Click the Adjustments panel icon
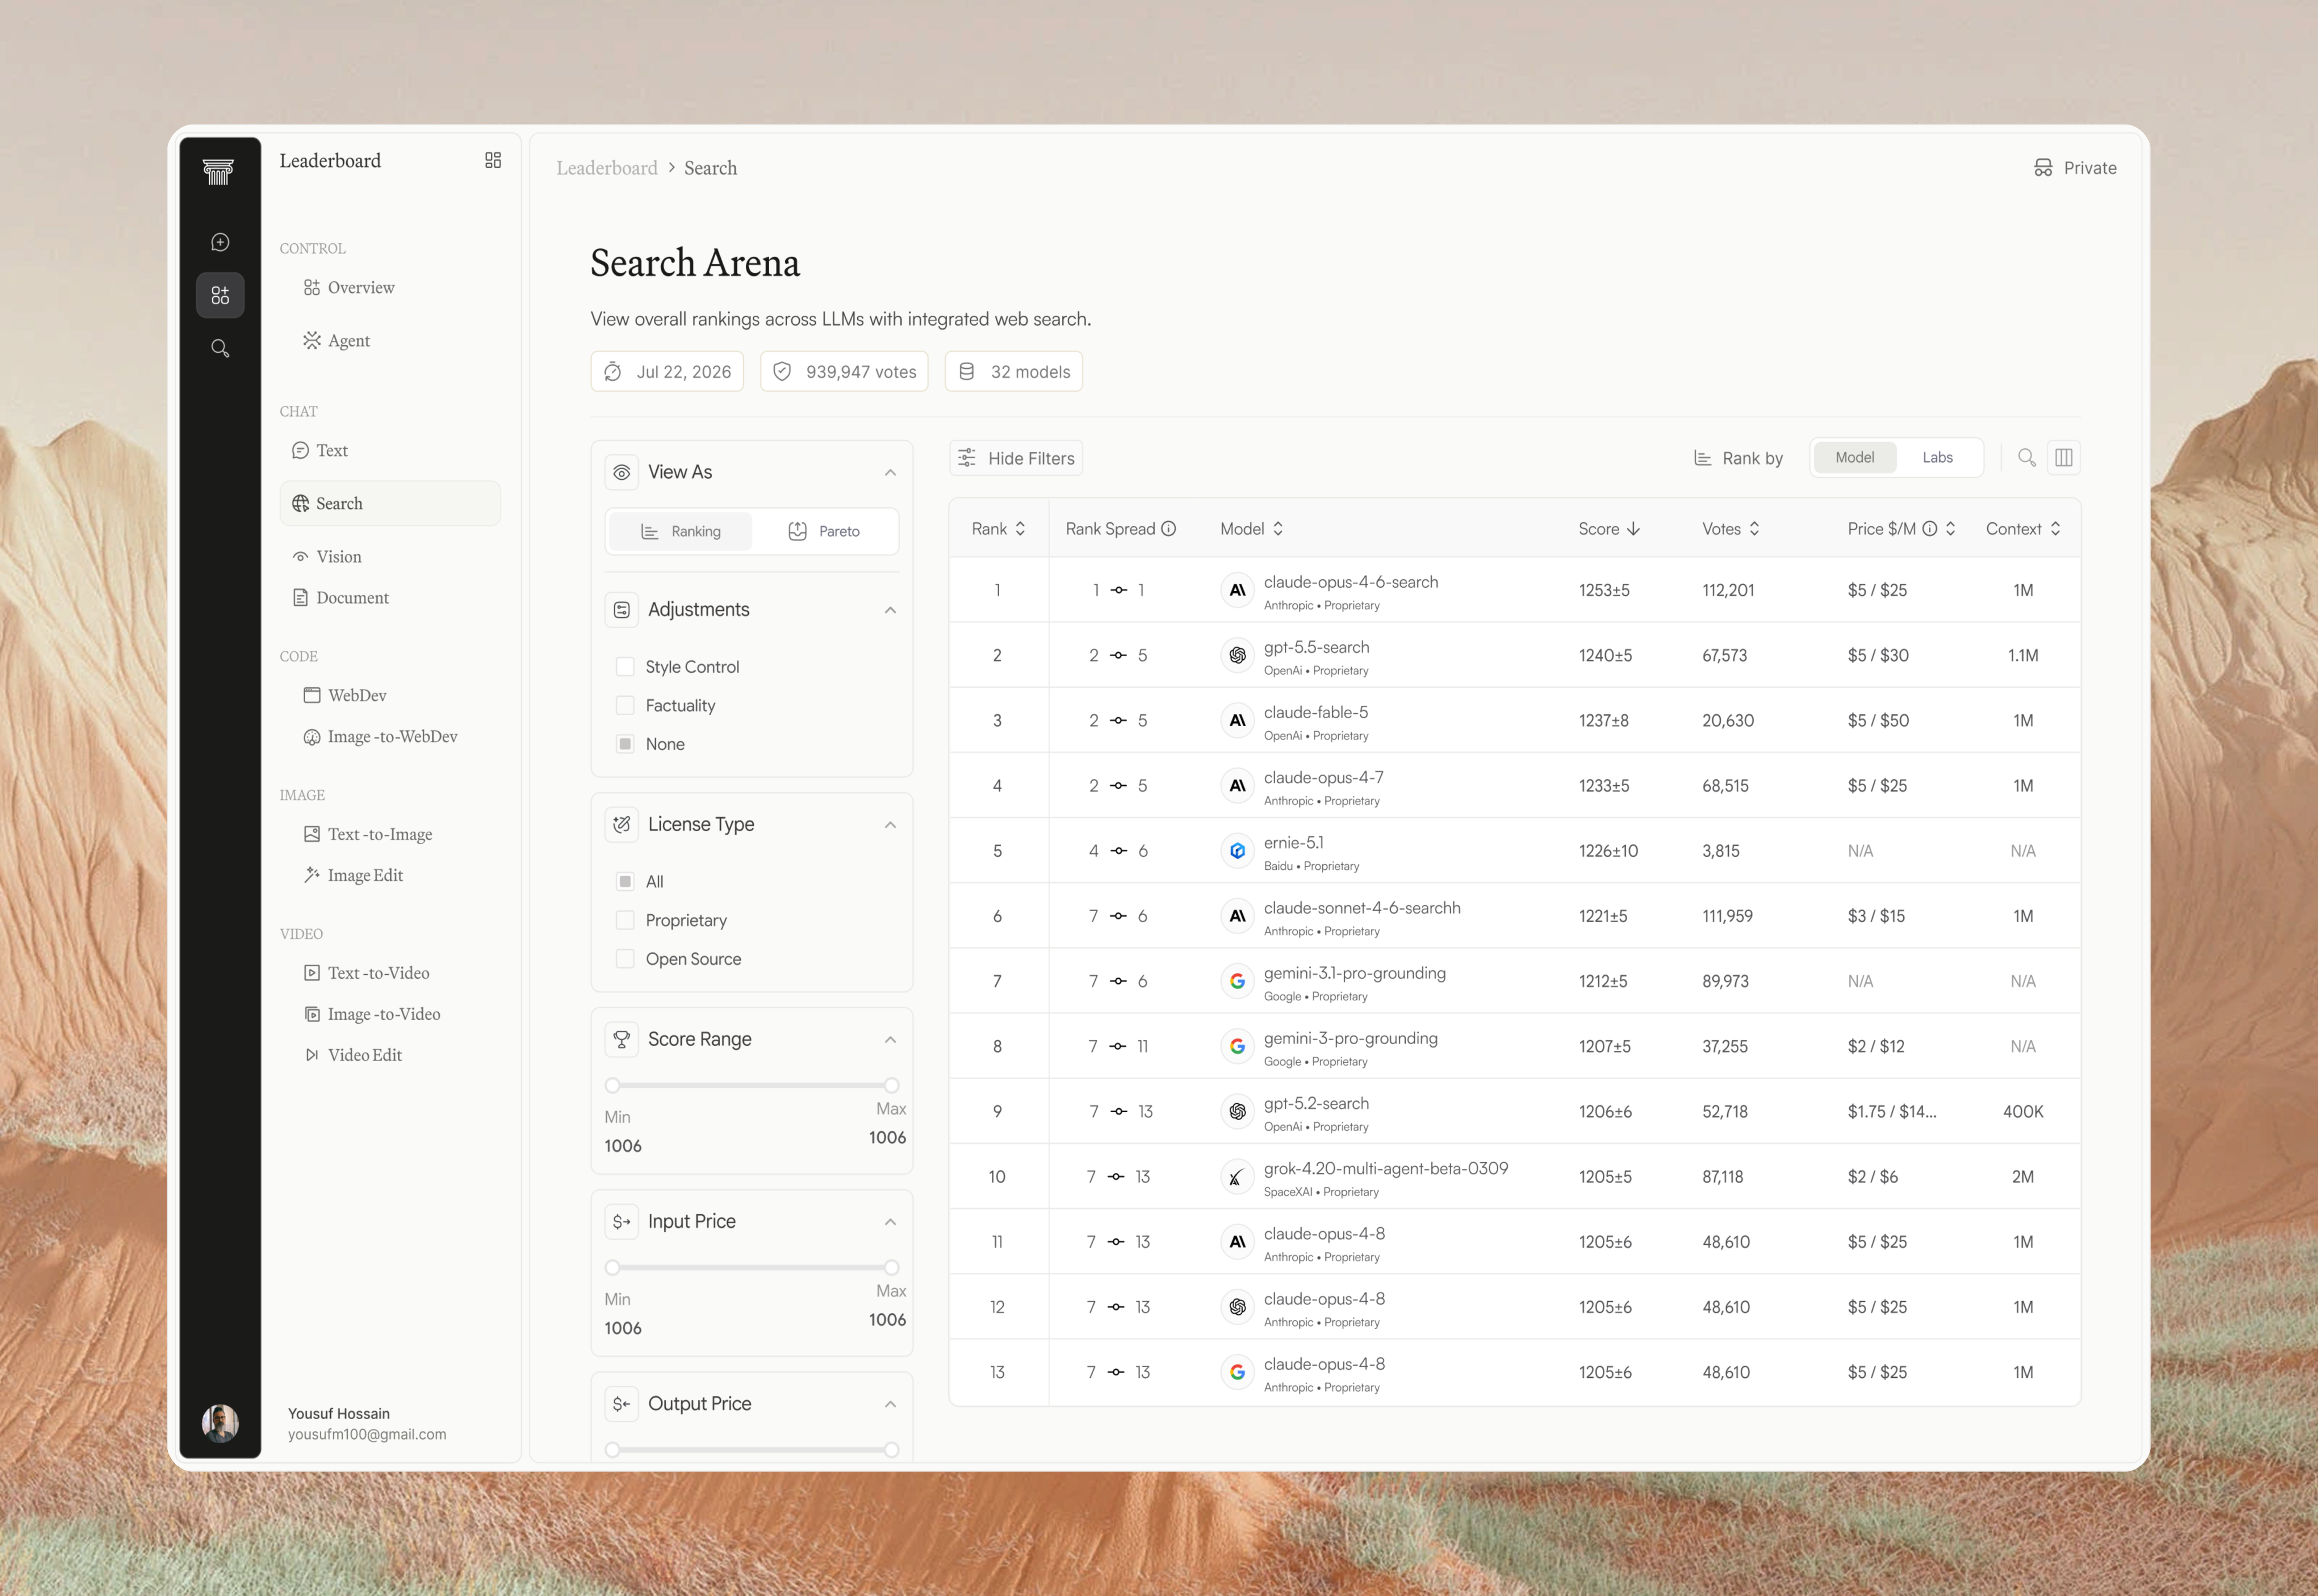 pos(621,610)
